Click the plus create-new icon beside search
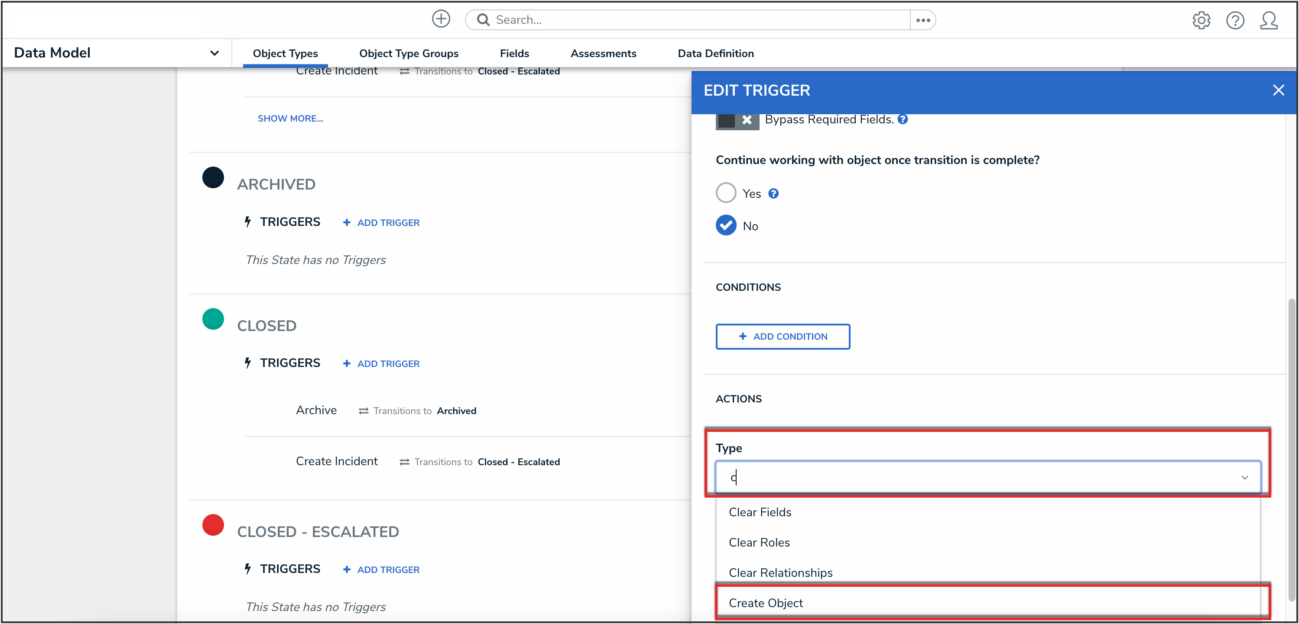Viewport: 1299px width, 624px height. point(441,19)
